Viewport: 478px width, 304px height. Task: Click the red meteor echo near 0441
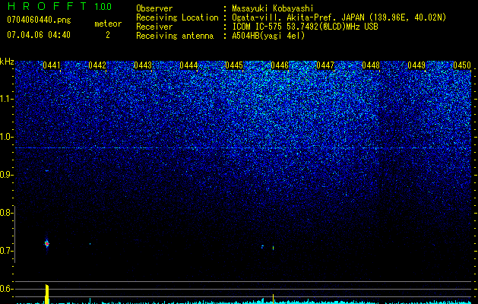[x=47, y=244]
